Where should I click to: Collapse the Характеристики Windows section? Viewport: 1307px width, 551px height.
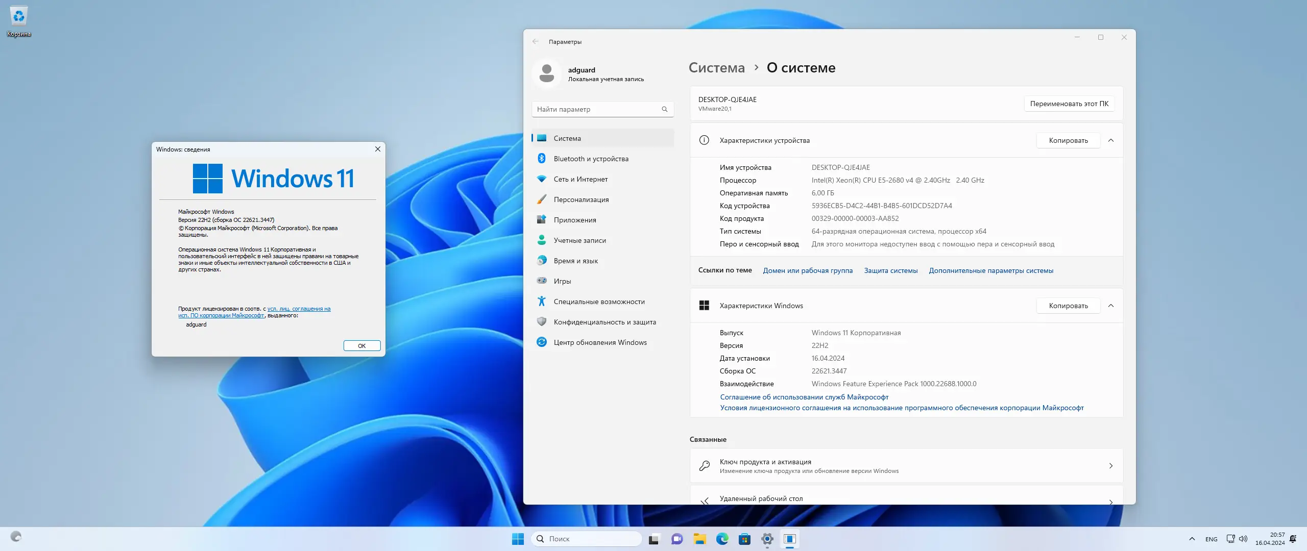pos(1111,306)
